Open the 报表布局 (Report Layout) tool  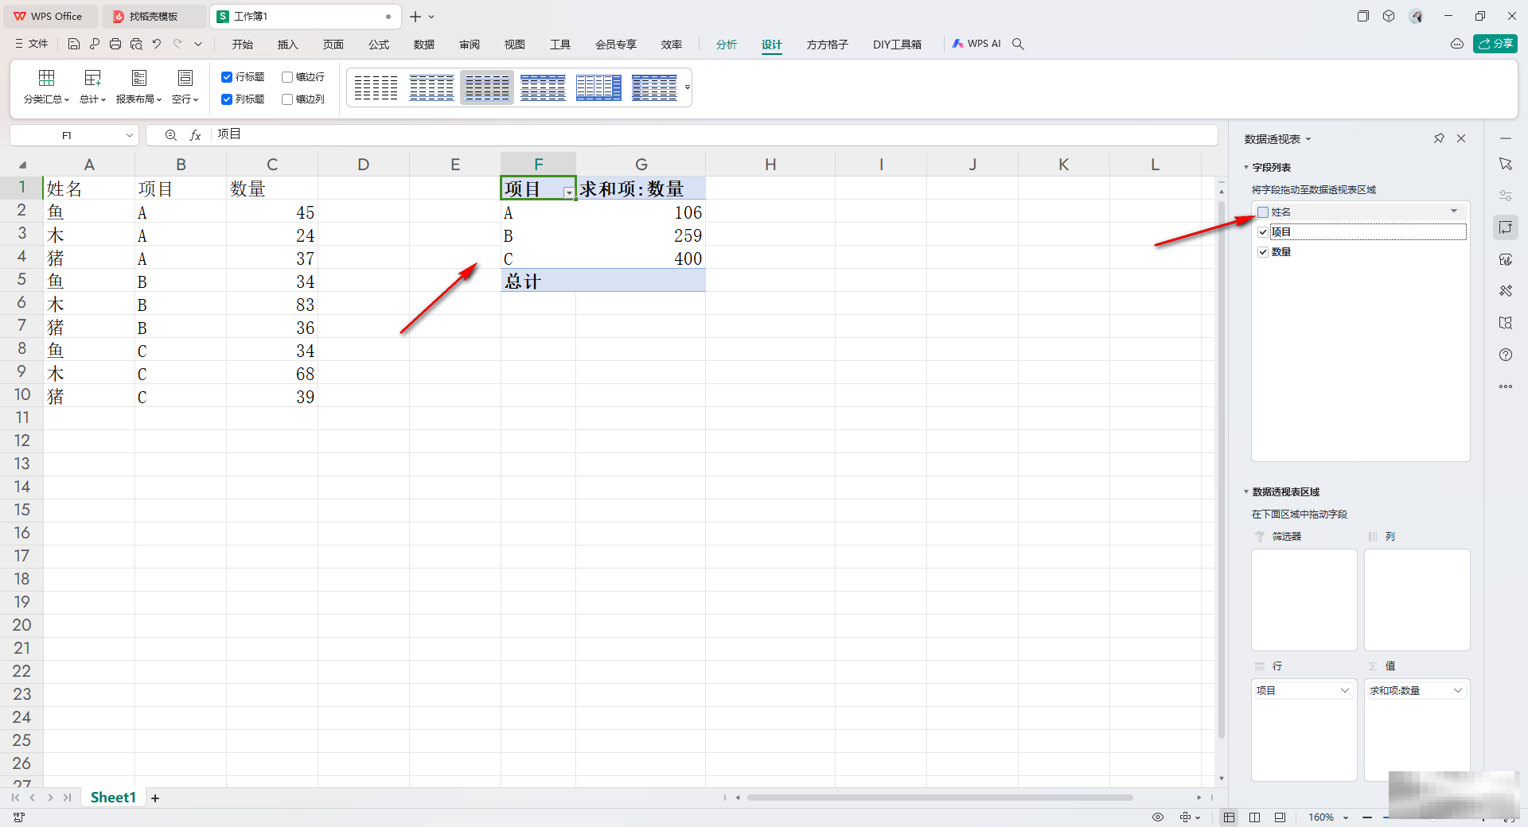[x=138, y=87]
